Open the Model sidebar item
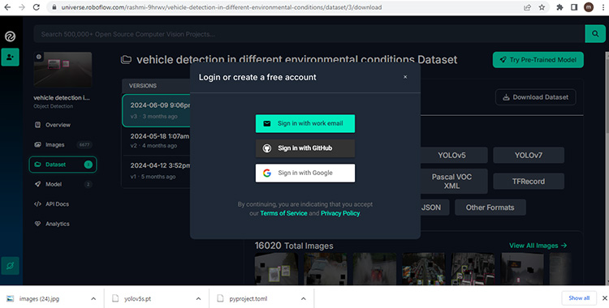This screenshot has width=609, height=308. pos(63,184)
